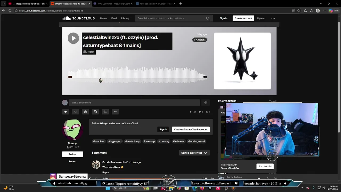Image resolution: width=341 pixels, height=192 pixels.
Task: Copy the track link
Action: [95, 112]
